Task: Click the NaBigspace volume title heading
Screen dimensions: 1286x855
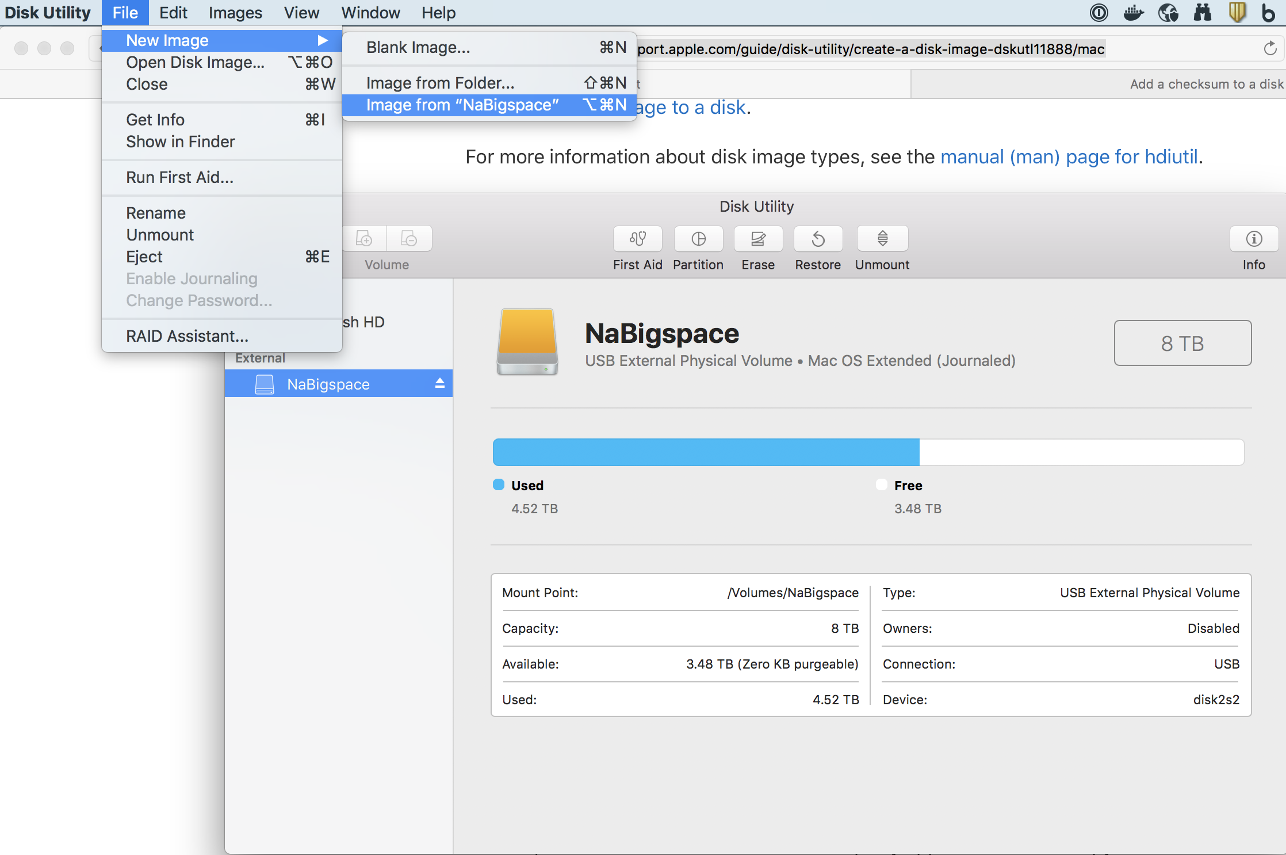Action: (662, 334)
